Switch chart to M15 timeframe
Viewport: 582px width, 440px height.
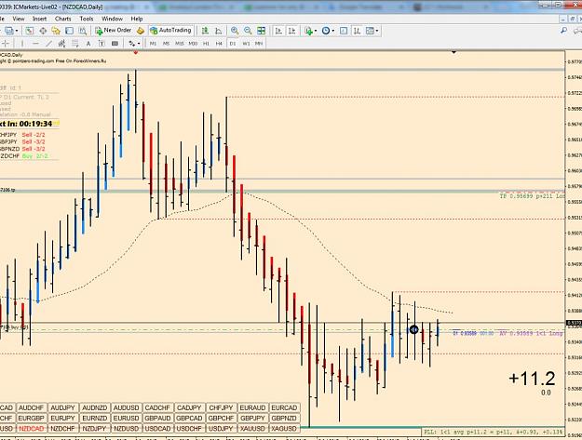pos(180,44)
